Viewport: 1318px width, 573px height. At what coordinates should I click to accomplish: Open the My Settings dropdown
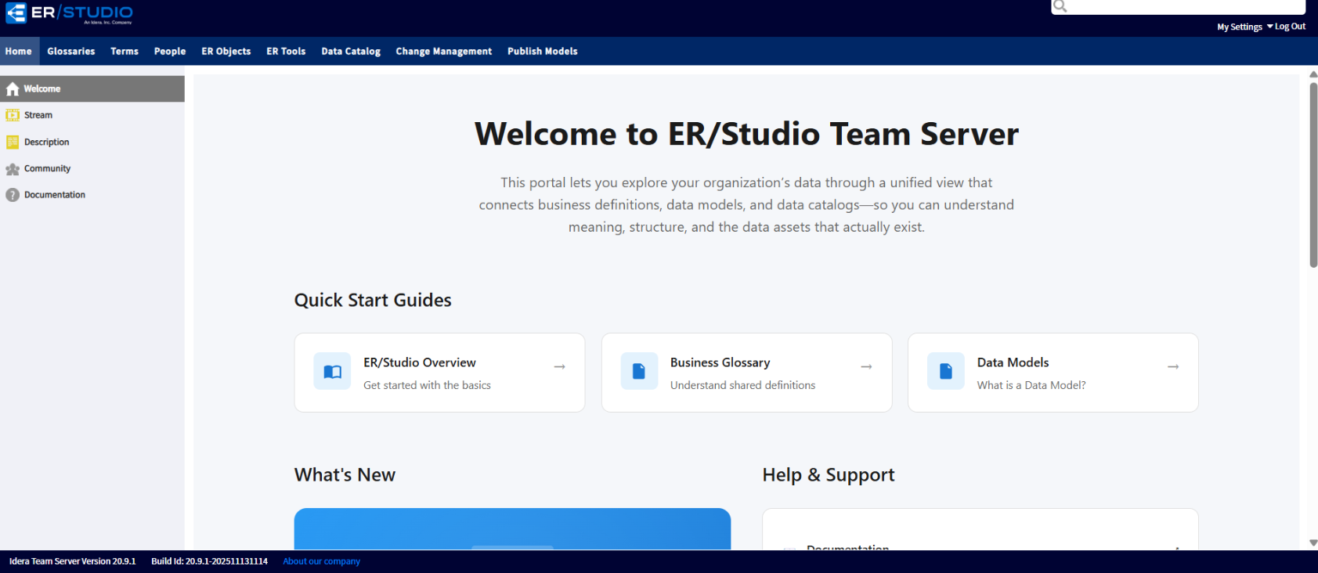coord(1244,27)
